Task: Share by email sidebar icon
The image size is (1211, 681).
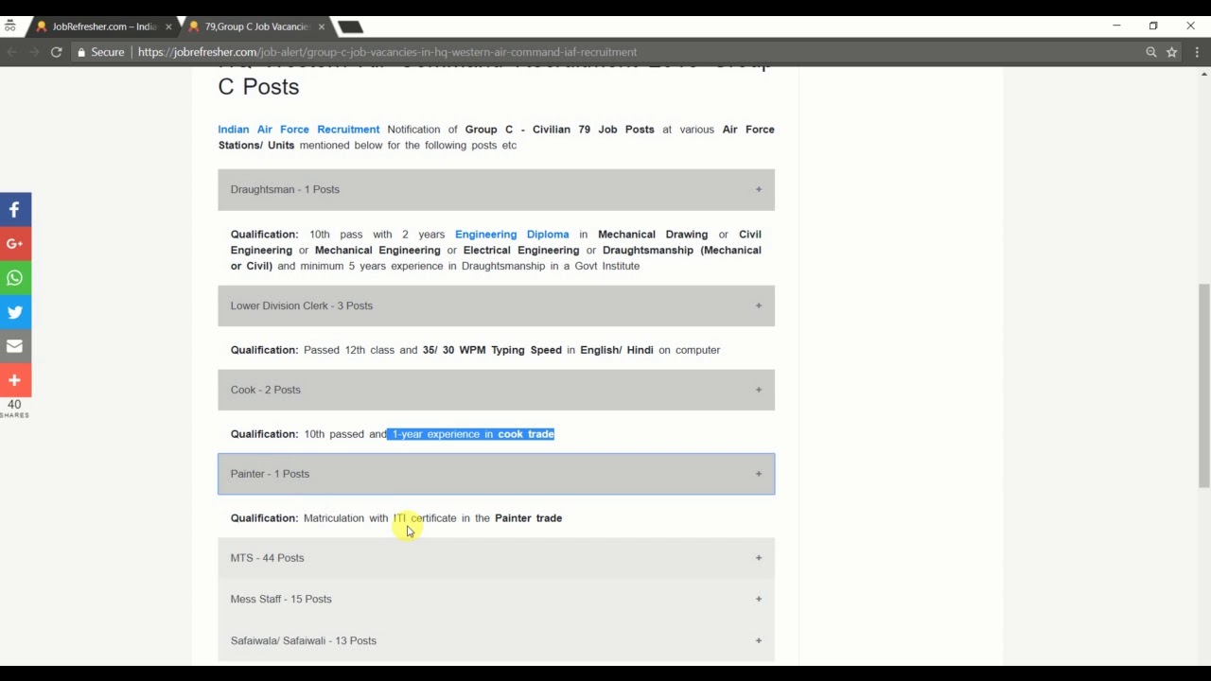Action: click(15, 345)
